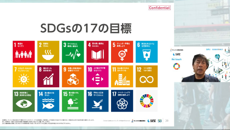The image size is (230, 130).
Task: Click the goal 15 tree and birds tile
Action: pyautogui.click(x=73, y=101)
